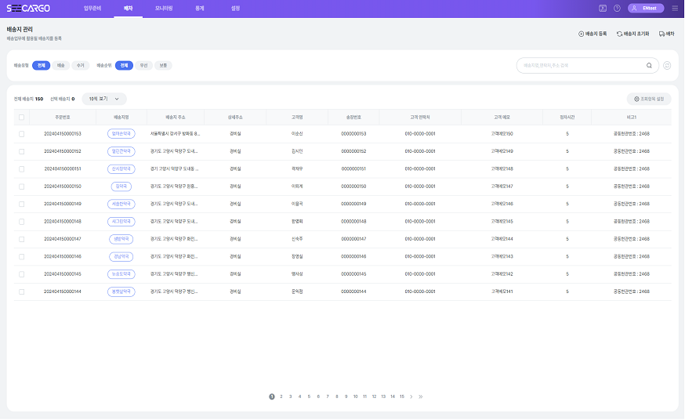This screenshot has width=685, height=420.
Task: Expand the 10개 보기 page size dropdown
Action: click(103, 99)
